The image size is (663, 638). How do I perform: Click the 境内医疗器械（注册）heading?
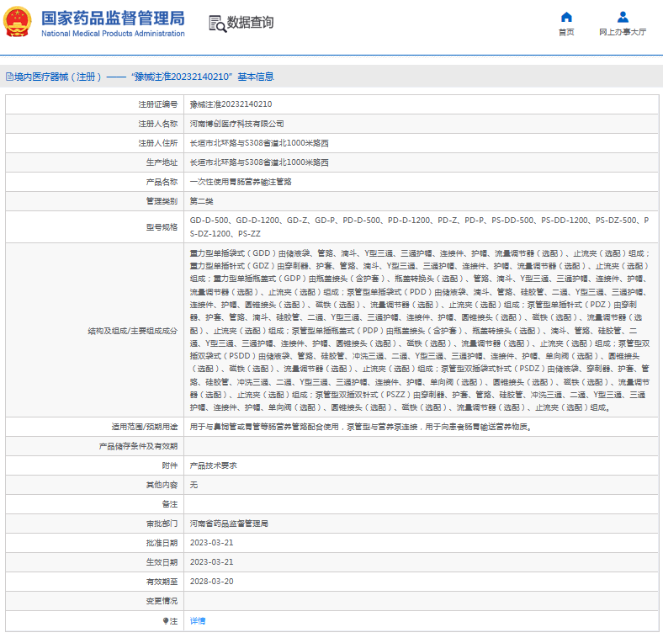pos(57,77)
